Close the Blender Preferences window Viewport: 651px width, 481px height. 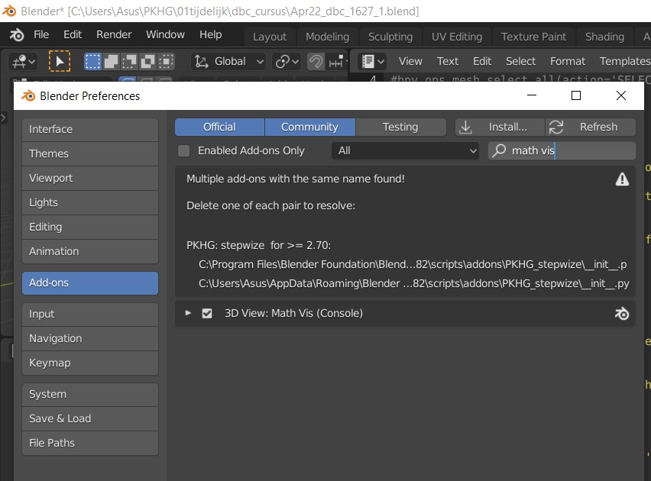(x=621, y=95)
